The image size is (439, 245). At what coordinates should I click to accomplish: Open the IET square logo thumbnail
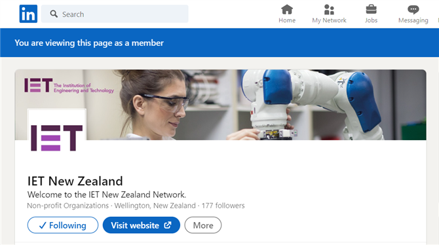57,136
